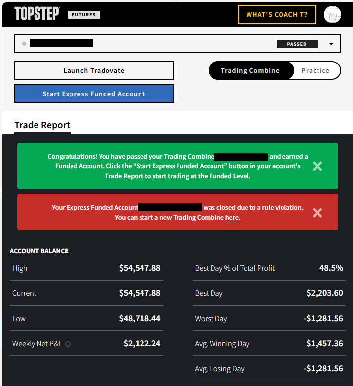Viewport: 353px width, 386px height.
Task: Select the Low balance value $48,718.44
Action: pyautogui.click(x=140, y=318)
